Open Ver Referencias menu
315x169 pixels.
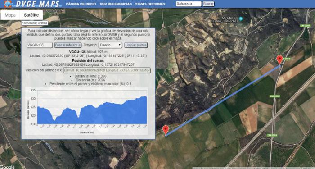(116, 4)
